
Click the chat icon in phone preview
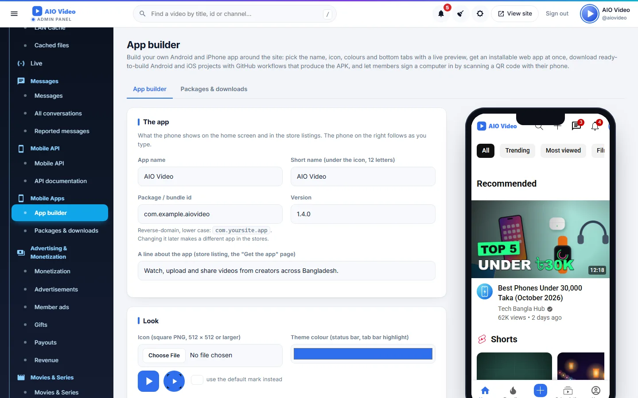[x=576, y=126]
